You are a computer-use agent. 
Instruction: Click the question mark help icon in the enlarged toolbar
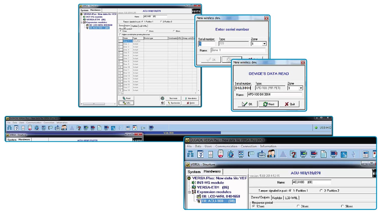pos(293,154)
